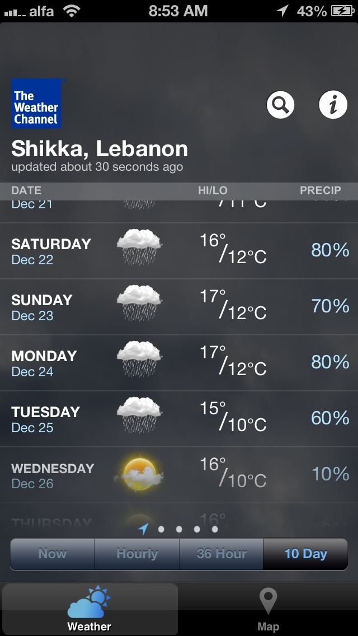Tap the current location arrow page indicator
The height and width of the screenshot is (636, 358).
point(144,529)
